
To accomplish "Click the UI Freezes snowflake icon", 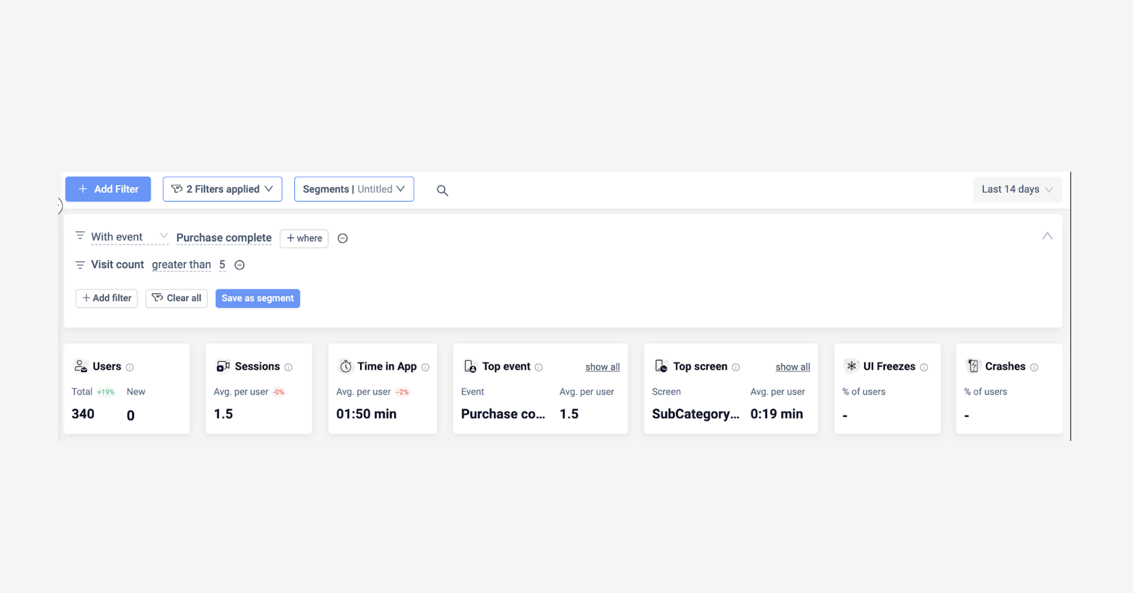I will coord(852,366).
